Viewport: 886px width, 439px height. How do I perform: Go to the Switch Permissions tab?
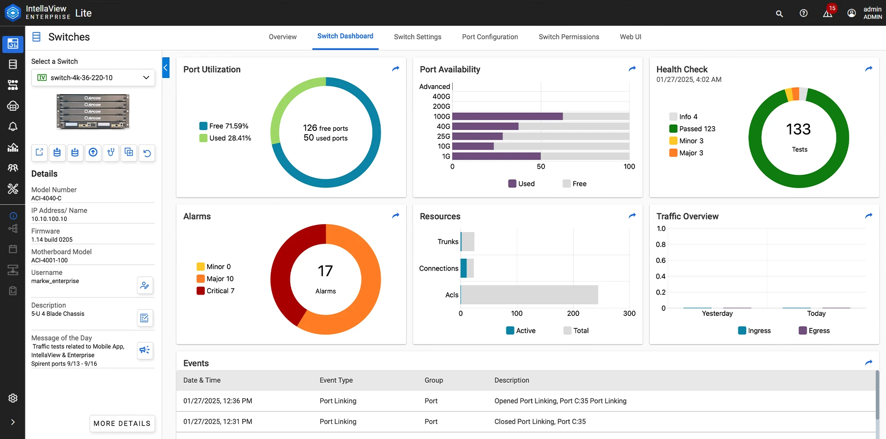point(569,37)
